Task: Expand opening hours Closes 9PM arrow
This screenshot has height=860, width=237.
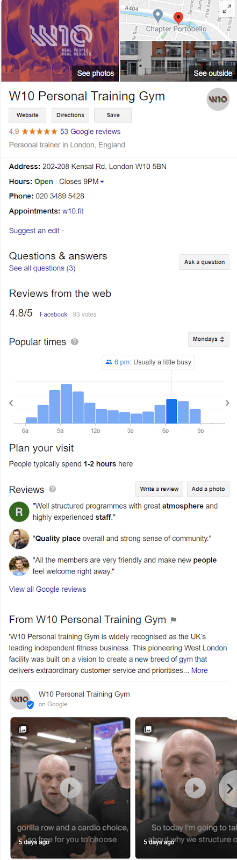Action: click(102, 182)
